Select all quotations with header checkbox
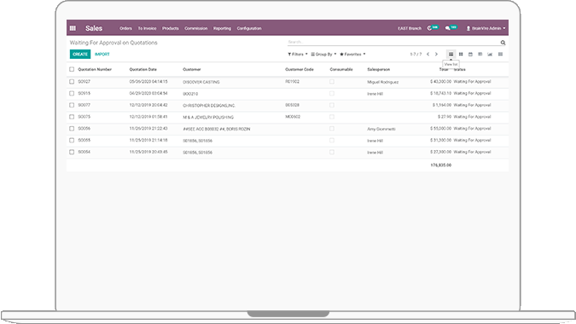 (72, 69)
